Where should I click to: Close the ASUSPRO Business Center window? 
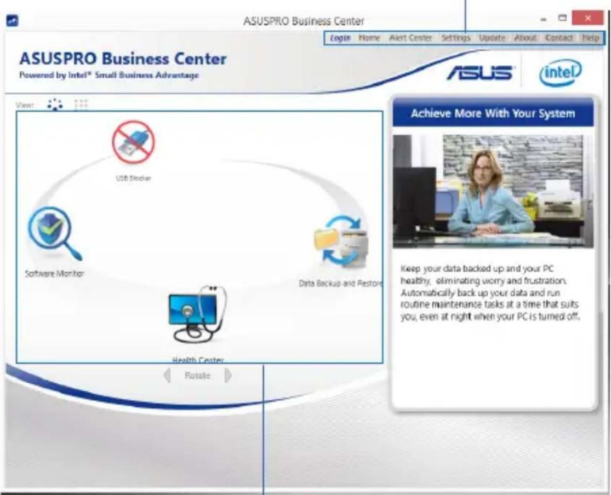click(587, 18)
